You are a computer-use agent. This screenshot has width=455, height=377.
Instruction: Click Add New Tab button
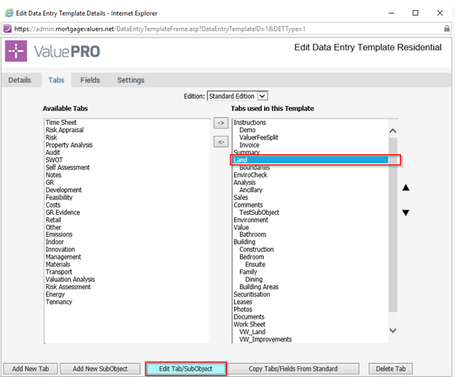coord(31,368)
